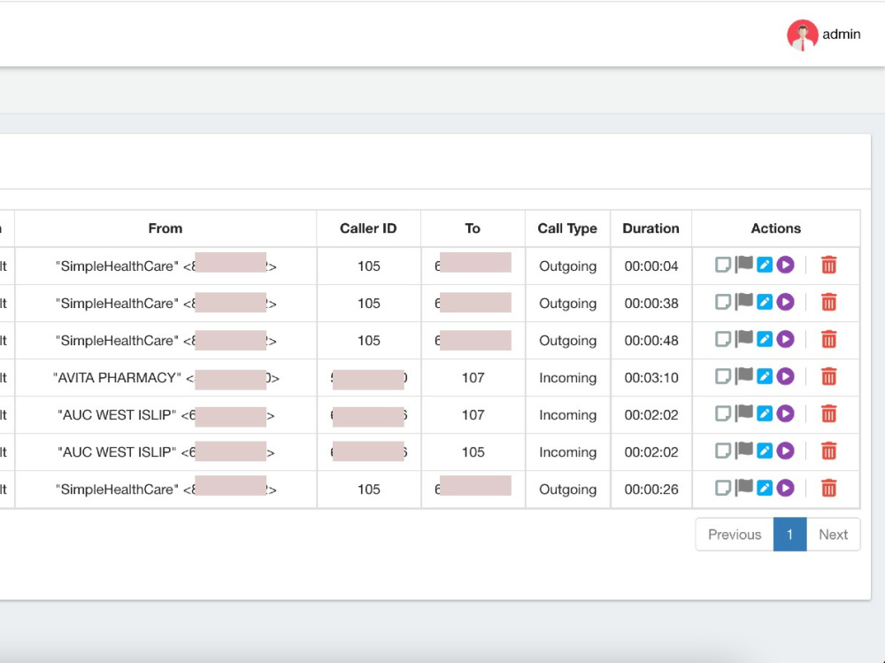Viewport: 885px width, 663px height.
Task: Play AUC WEST ISLIP call to 105
Action: click(785, 451)
